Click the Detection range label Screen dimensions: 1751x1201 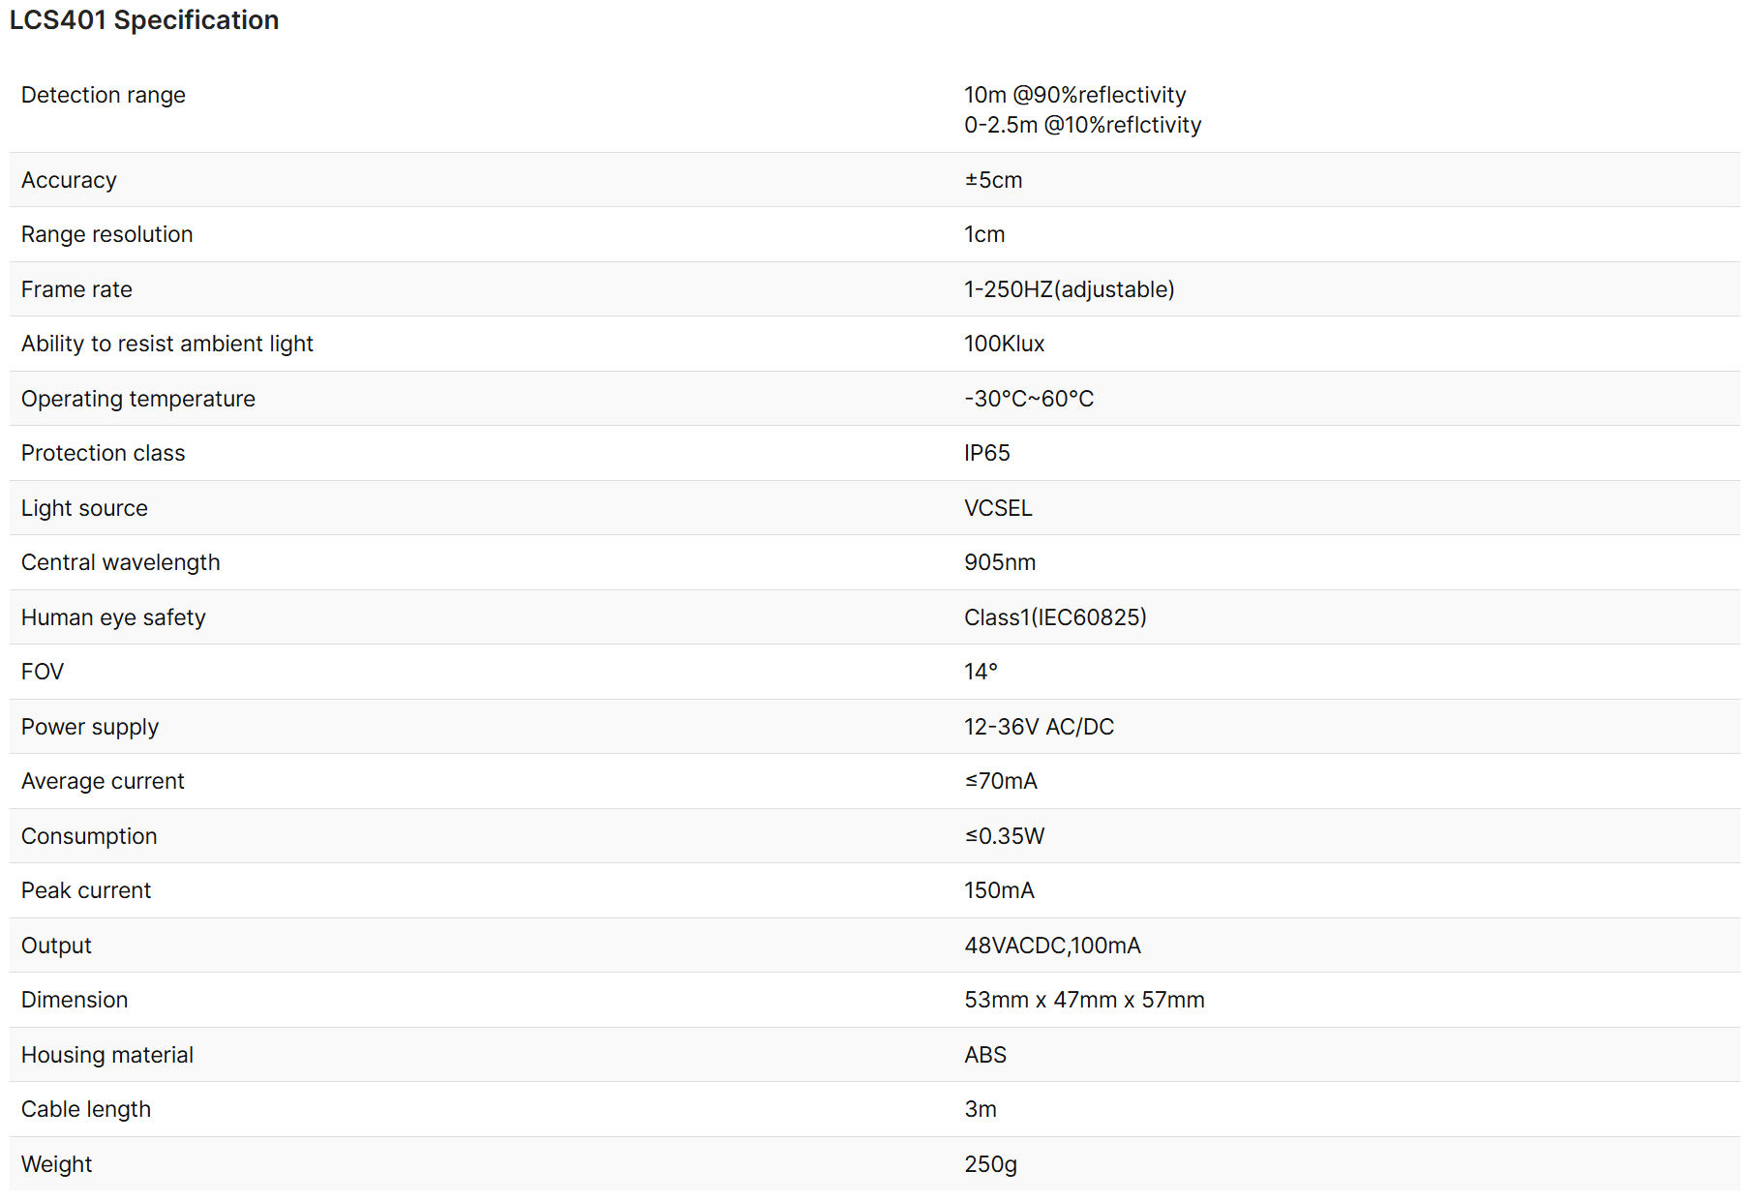(104, 95)
